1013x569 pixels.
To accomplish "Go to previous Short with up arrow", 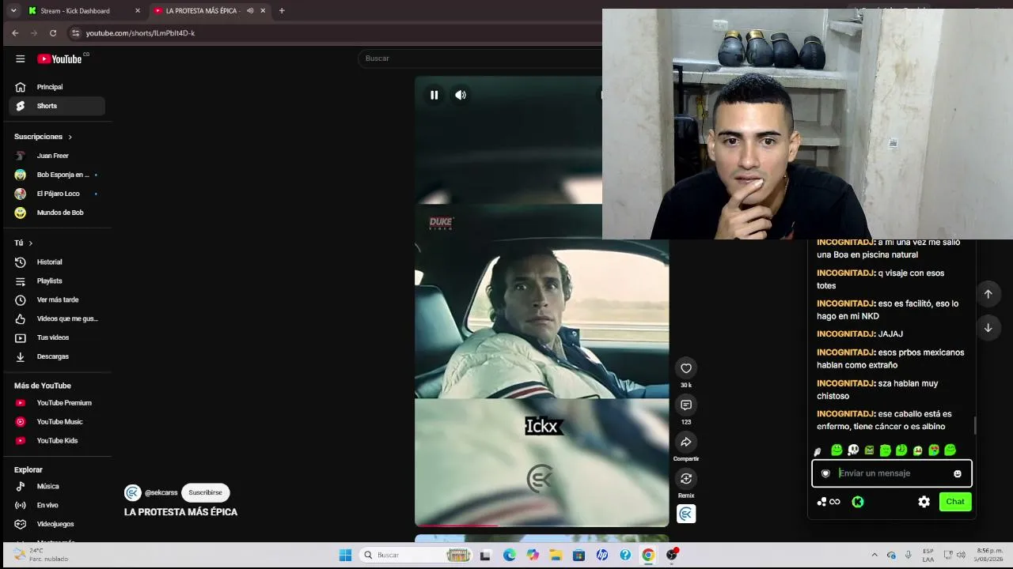I will (x=988, y=294).
